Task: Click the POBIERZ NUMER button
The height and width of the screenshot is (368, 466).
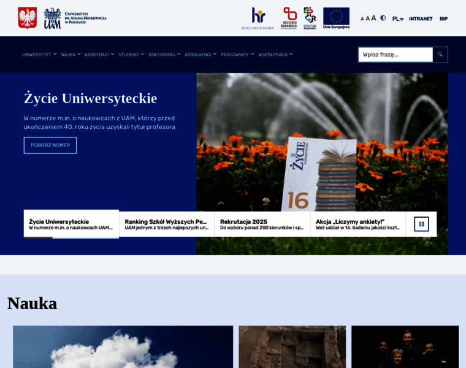Action: (50, 145)
